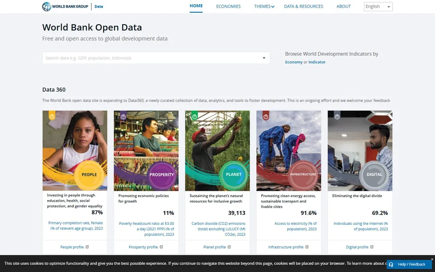Open Primary completion rate, female indicator link
The width and height of the screenshot is (435, 272).
click(x=76, y=226)
